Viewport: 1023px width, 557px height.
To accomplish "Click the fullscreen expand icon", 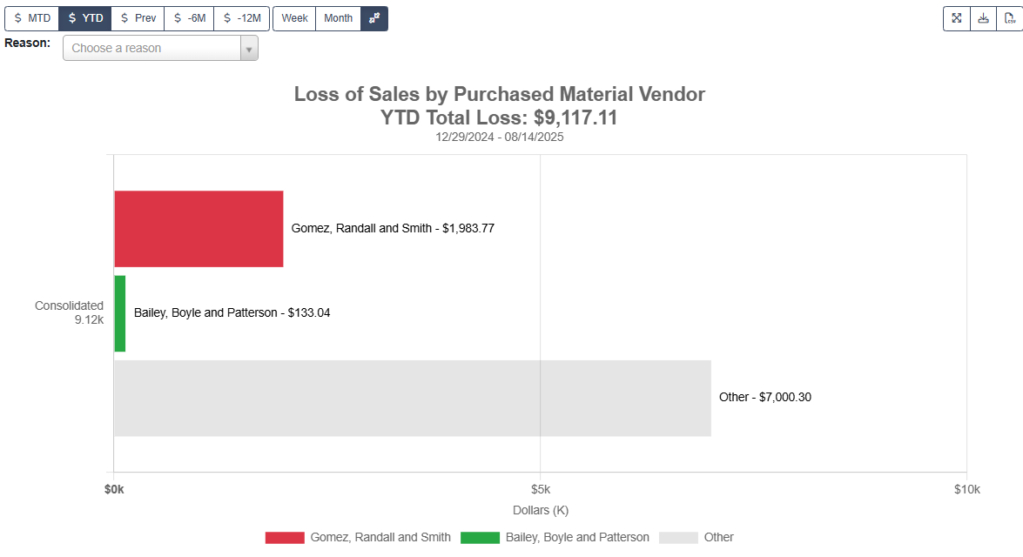I will 956,17.
